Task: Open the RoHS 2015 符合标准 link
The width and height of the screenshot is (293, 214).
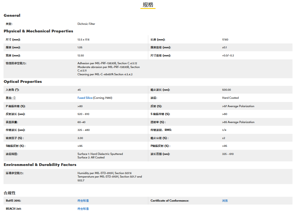Action: (83, 201)
